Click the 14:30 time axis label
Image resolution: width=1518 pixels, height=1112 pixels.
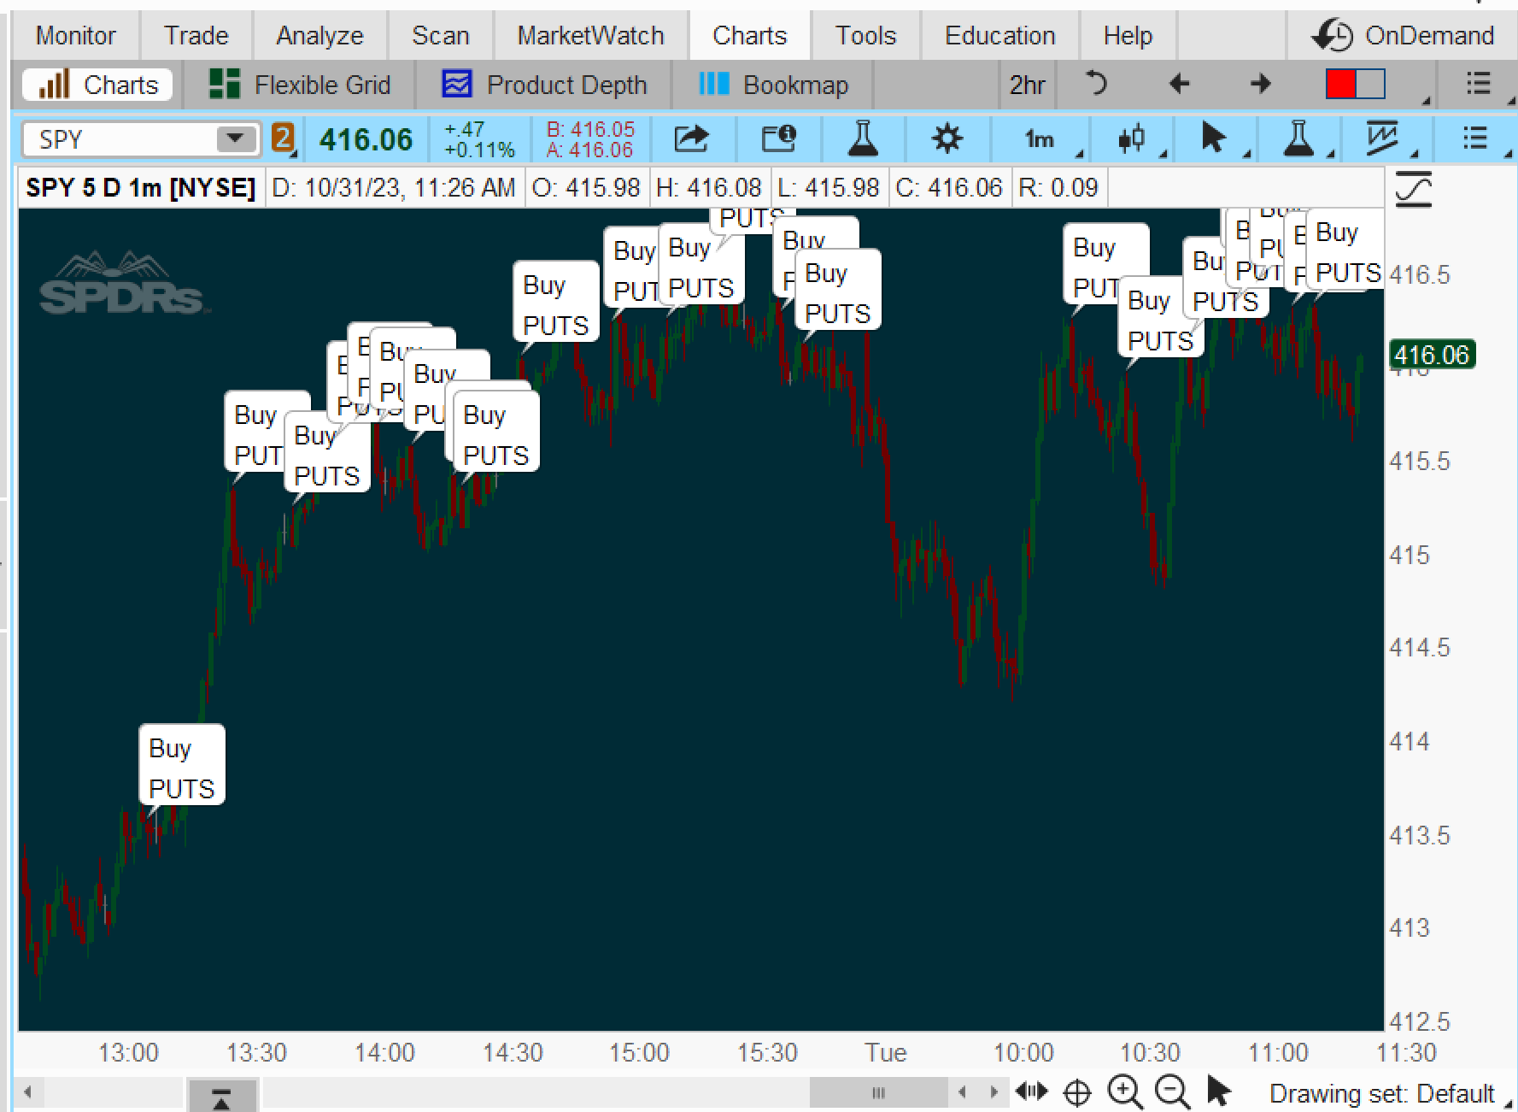pos(513,1052)
